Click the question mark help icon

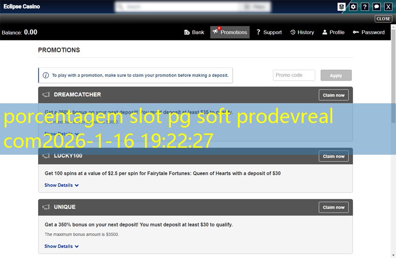365,7
